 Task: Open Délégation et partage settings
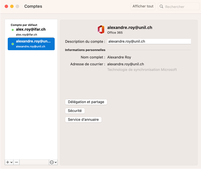(x=86, y=102)
